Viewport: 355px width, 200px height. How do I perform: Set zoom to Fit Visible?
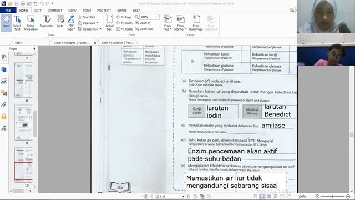pos(124,29)
